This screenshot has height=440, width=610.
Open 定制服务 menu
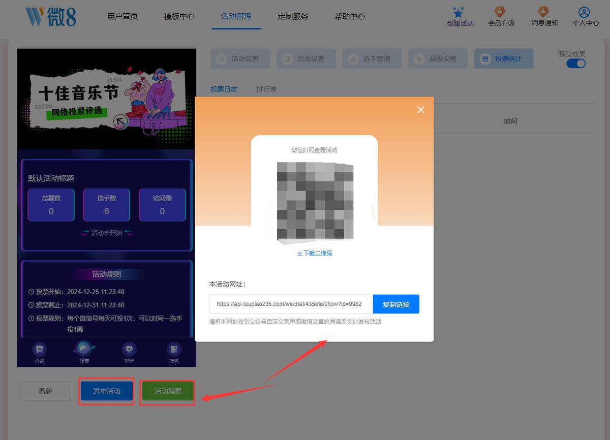point(293,16)
